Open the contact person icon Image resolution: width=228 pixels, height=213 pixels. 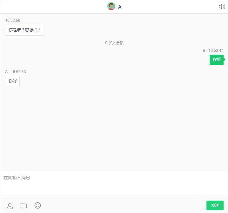pos(10,206)
